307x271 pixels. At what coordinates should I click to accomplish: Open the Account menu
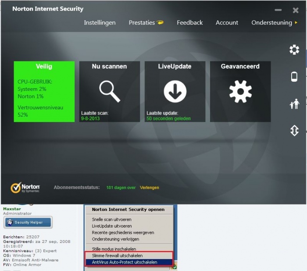coord(227,23)
